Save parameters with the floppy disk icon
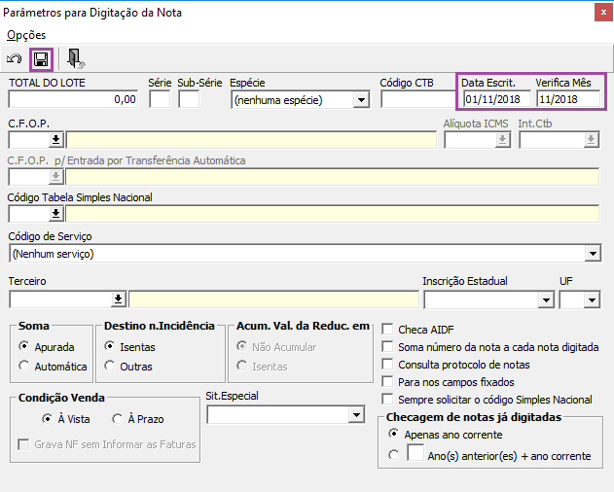The width and height of the screenshot is (614, 492). (x=42, y=60)
